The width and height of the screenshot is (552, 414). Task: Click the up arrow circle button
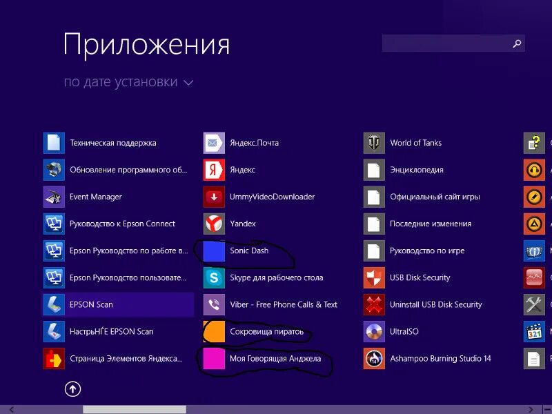tap(73, 389)
